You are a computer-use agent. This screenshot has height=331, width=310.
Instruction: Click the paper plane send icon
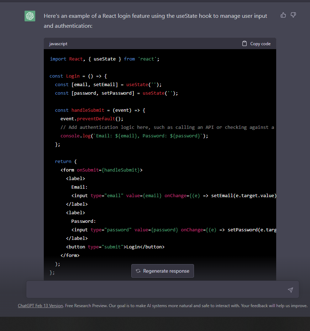(x=290, y=290)
